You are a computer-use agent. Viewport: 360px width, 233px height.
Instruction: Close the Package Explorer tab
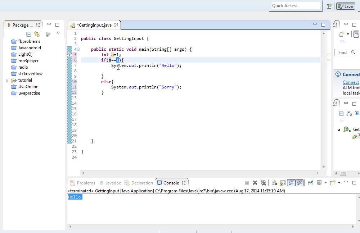tap(38, 25)
